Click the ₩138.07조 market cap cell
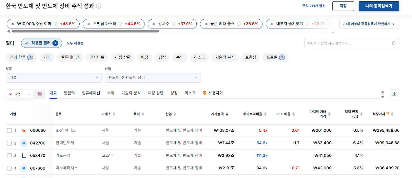 coord(224,130)
